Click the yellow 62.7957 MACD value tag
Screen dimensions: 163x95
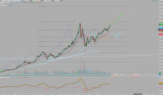(x=161, y=83)
